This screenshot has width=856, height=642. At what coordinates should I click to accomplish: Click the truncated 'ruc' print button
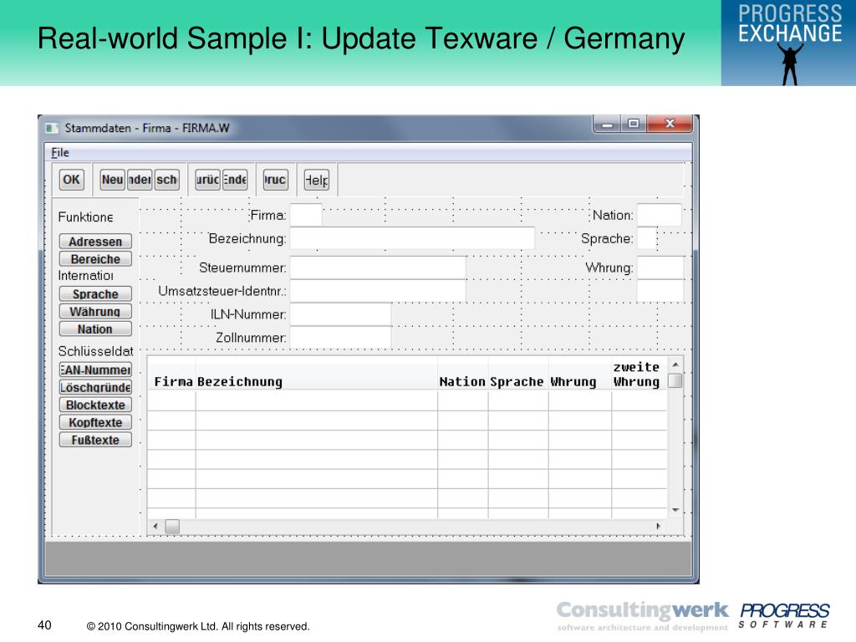point(276,180)
